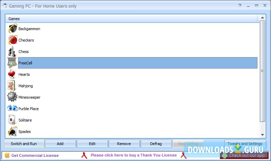
Task: Click the Solitaire cards icon
Action: (12, 120)
